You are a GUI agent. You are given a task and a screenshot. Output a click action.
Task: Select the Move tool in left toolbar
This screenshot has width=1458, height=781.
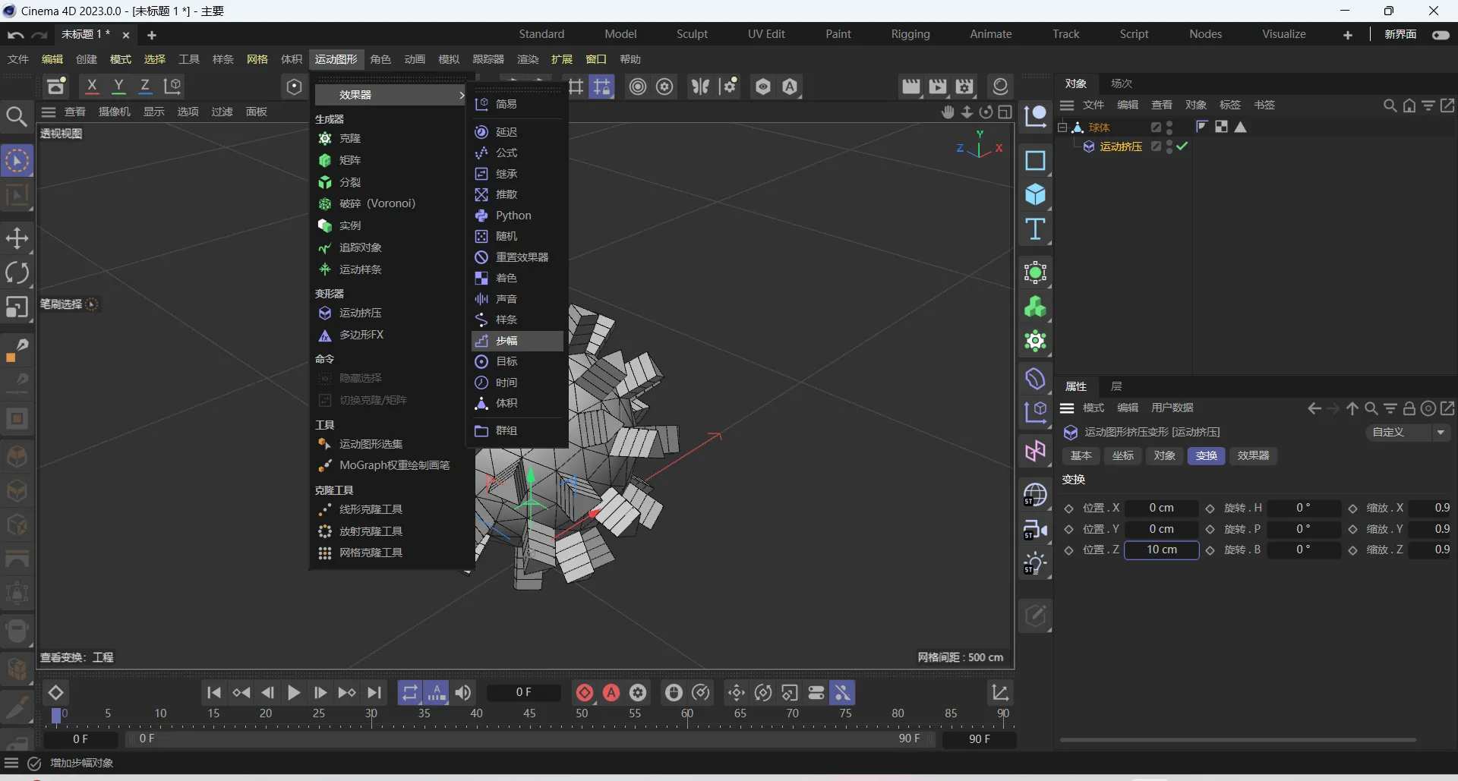coord(17,238)
